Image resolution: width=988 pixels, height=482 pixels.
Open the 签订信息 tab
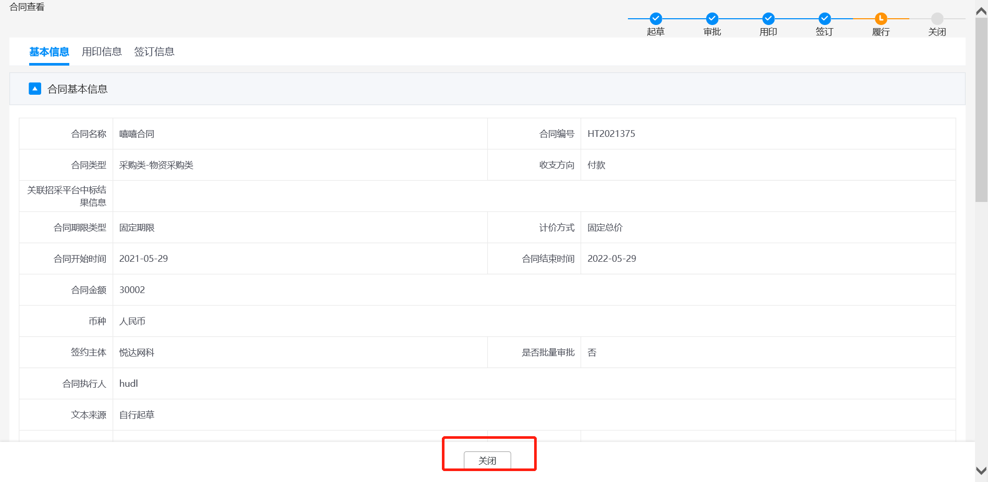pos(154,52)
